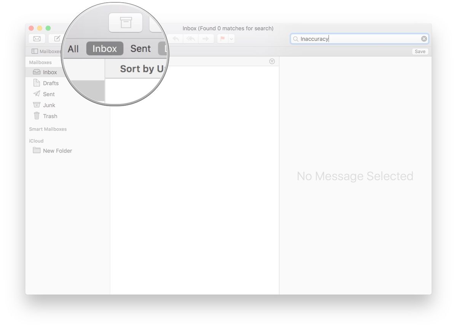This screenshot has width=457, height=330.
Task: Select the Inbox scope tab
Action: click(x=104, y=48)
